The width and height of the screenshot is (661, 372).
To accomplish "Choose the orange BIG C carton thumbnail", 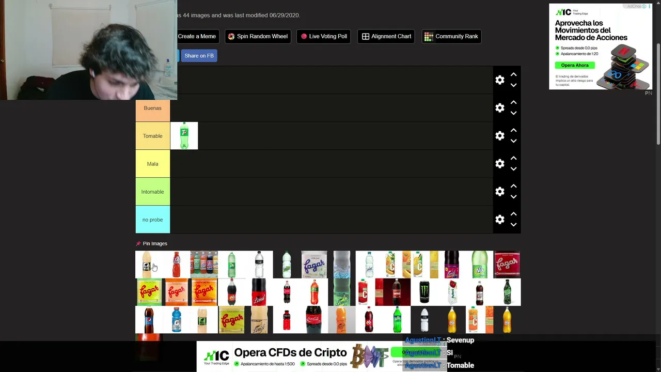I will (479, 320).
